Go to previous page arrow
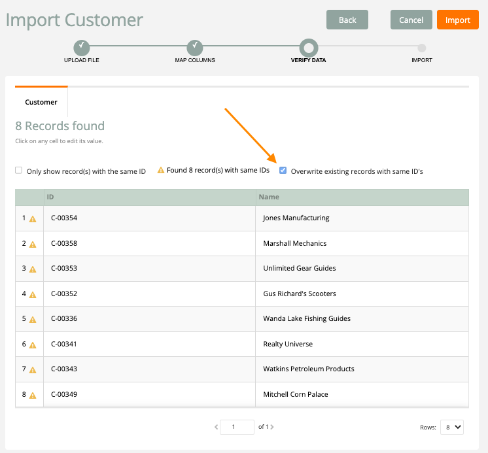 click(216, 427)
